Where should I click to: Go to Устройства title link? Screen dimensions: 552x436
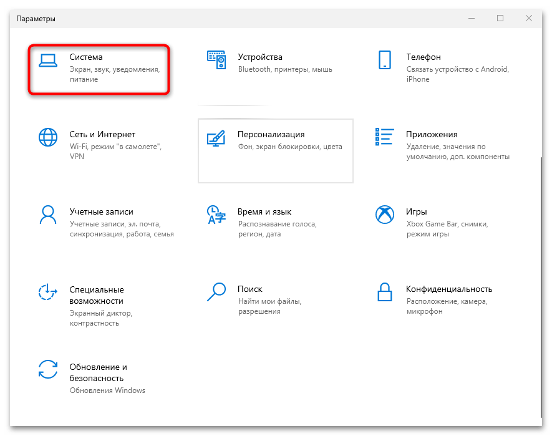pyautogui.click(x=260, y=57)
